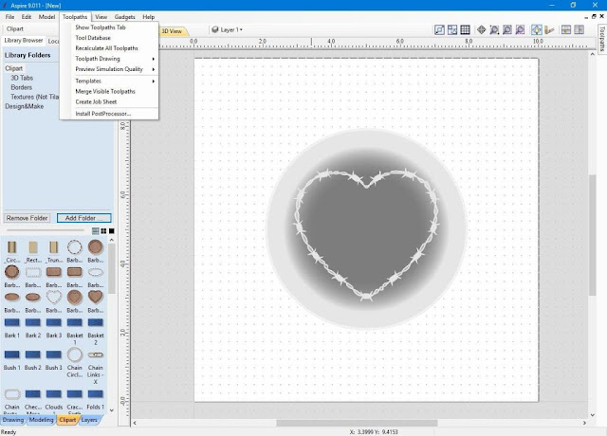This screenshot has width=607, height=436.
Task: Select the Clipart bottom tab
Action: point(67,420)
